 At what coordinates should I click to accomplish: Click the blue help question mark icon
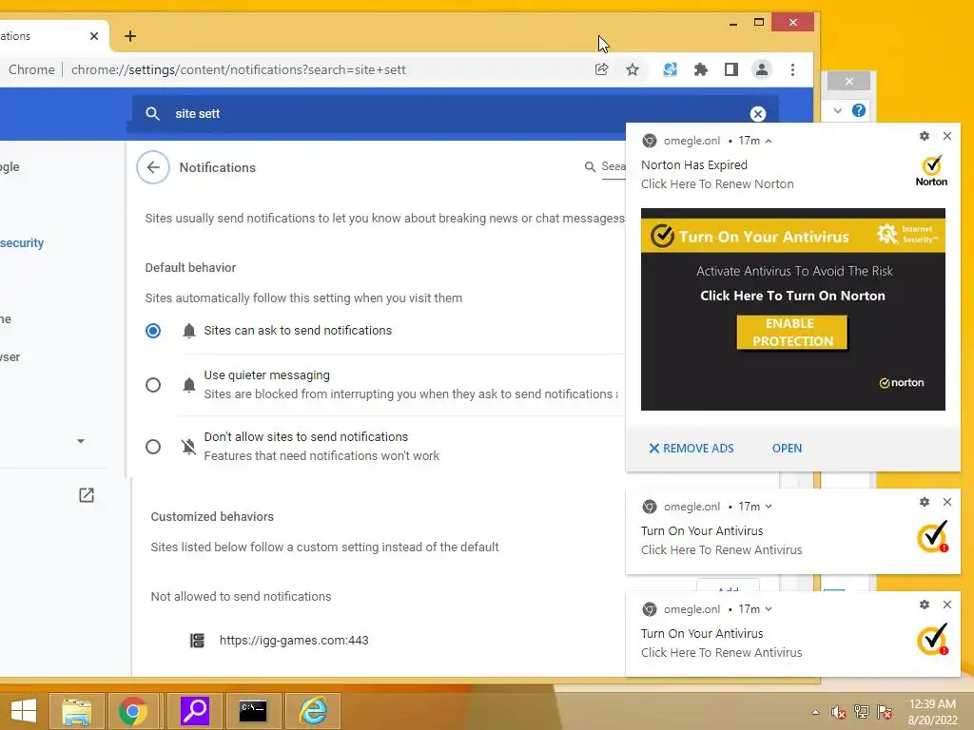(x=859, y=110)
